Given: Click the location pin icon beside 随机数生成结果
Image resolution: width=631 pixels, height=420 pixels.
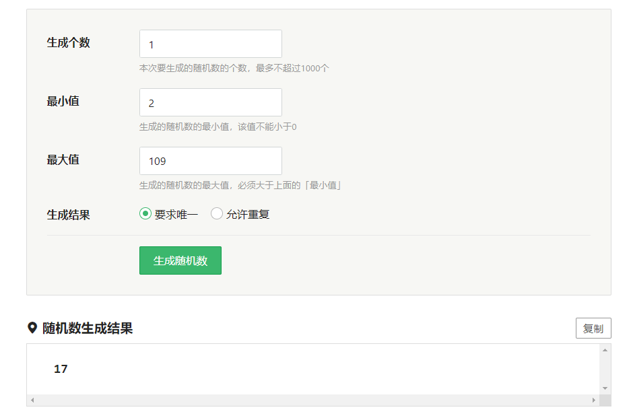Looking at the screenshot, I should pos(32,328).
